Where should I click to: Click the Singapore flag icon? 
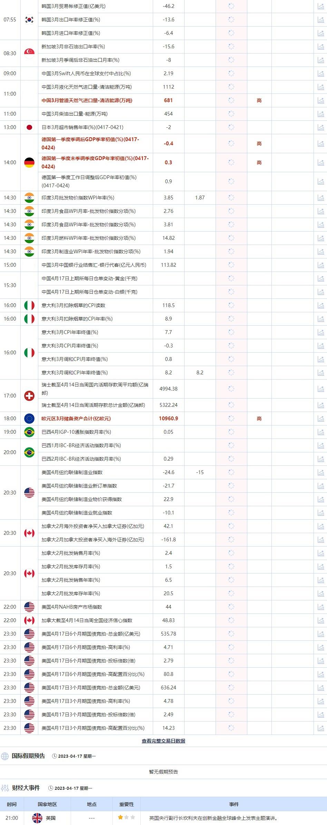pos(29,53)
